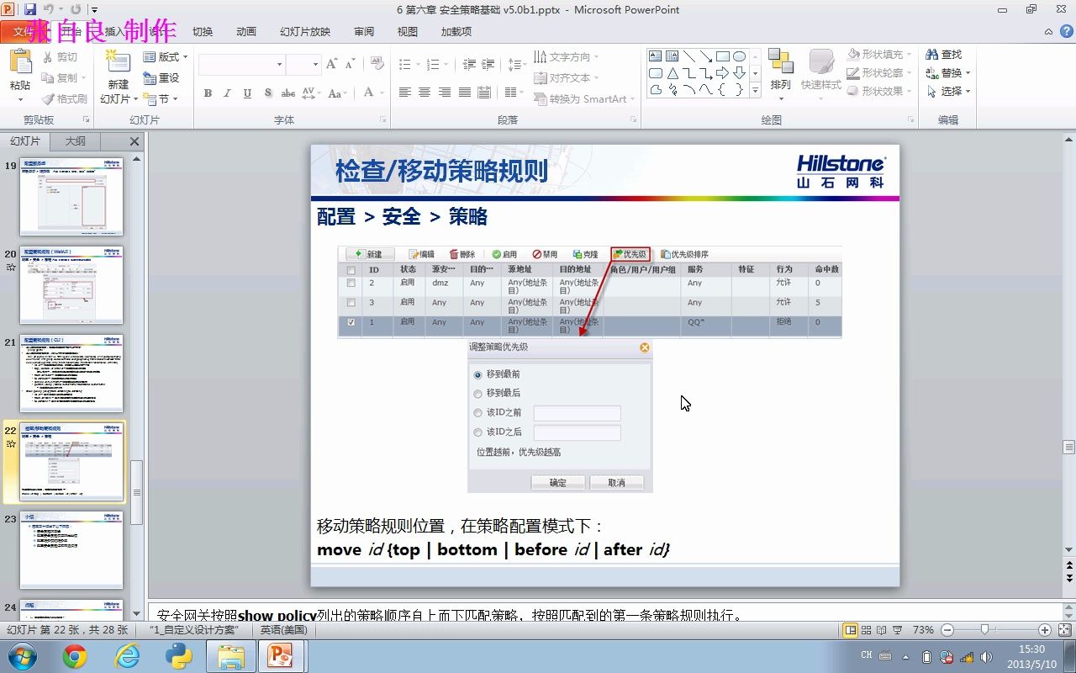Fit slide to current window icon

(1063, 630)
